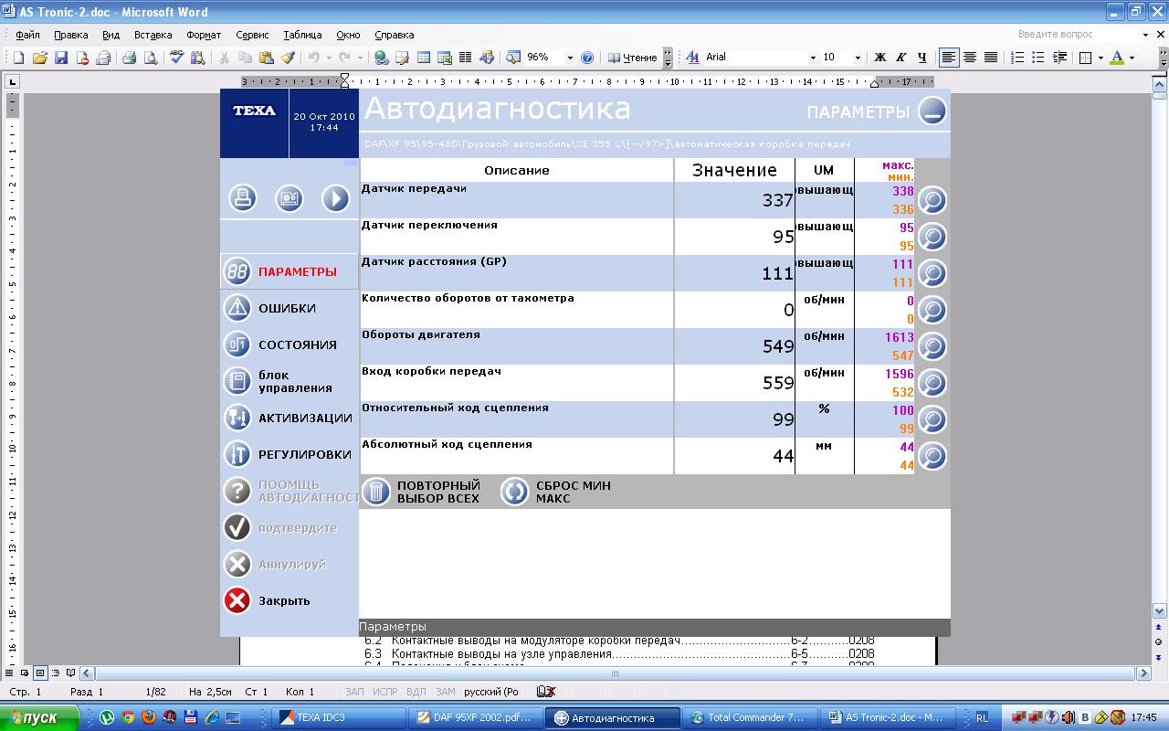Click the TEXA printer icon in left panel
1169x731 pixels.
243,198
